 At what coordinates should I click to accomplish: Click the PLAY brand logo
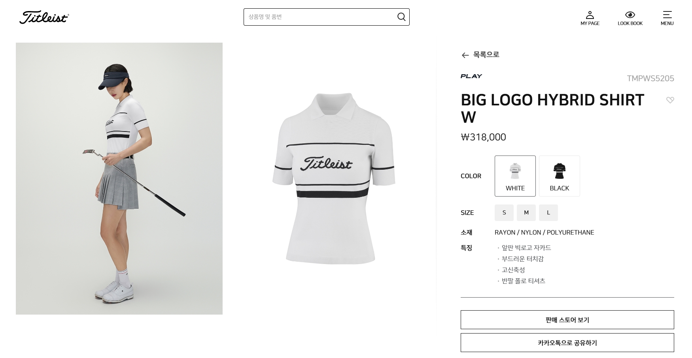471,76
